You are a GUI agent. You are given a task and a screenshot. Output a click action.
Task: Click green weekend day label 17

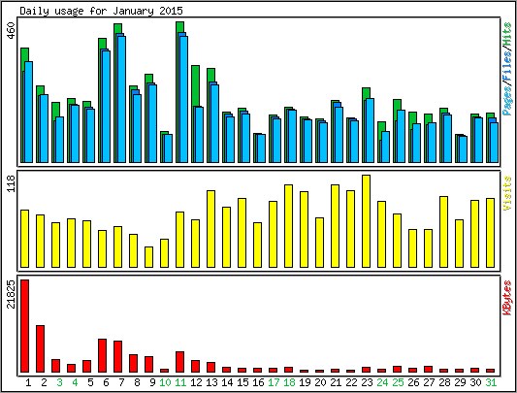tap(274, 382)
